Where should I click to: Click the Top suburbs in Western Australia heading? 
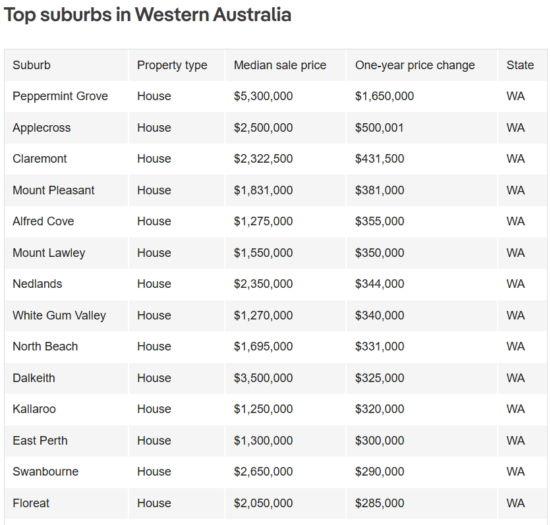[148, 14]
